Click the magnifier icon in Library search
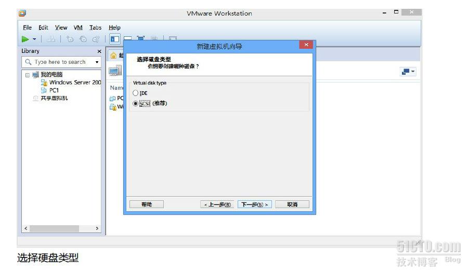468x274 pixels. 28,62
